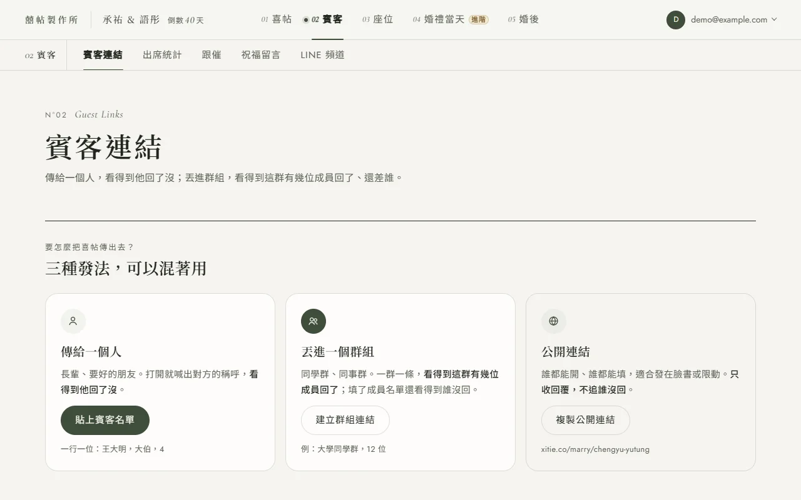
Task: Open step 05 婚後
Action: click(523, 19)
